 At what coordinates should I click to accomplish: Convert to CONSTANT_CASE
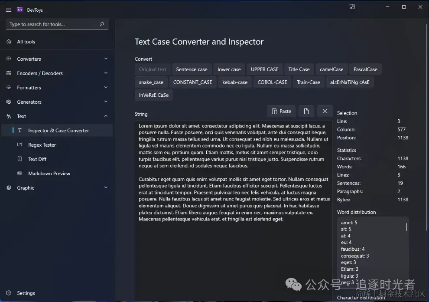(x=192, y=82)
